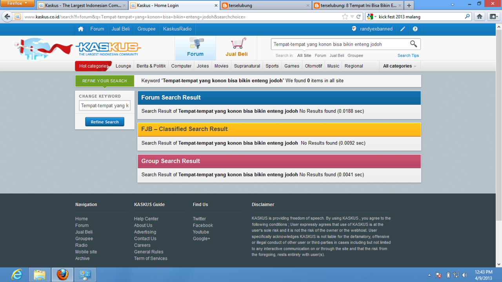
Task: Open File Explorer from the taskbar
Action: tap(39, 275)
